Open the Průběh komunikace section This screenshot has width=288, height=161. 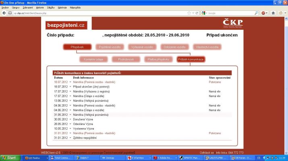(x=191, y=59)
